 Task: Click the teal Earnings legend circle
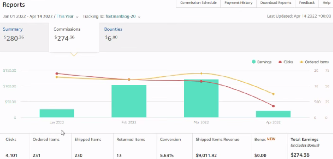click(254, 62)
